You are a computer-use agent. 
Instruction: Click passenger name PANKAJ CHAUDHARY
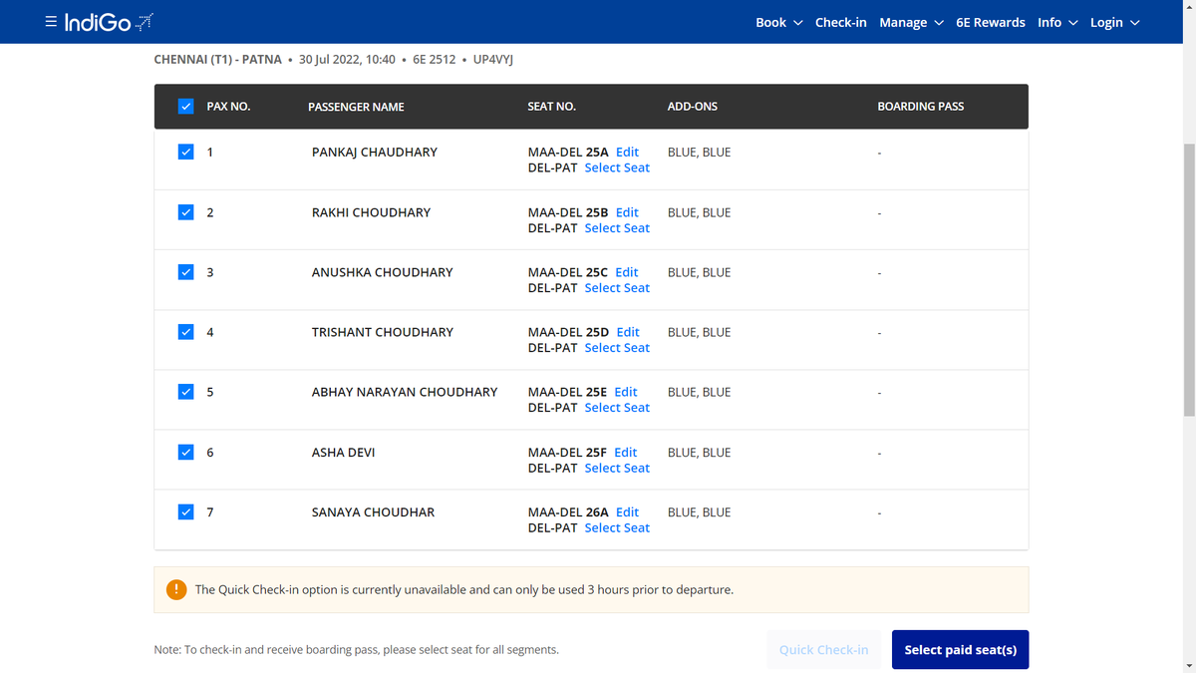(375, 153)
